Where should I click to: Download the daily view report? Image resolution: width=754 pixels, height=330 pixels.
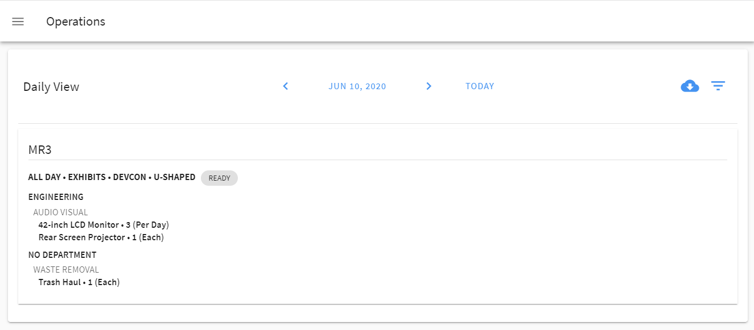tap(690, 86)
